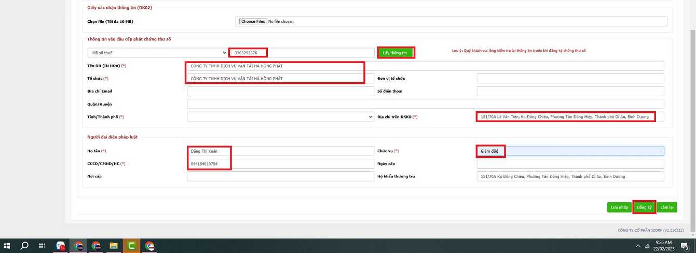Click the CCCD/CMND/HC number field
This screenshot has height=253, width=696.
tap(280, 163)
